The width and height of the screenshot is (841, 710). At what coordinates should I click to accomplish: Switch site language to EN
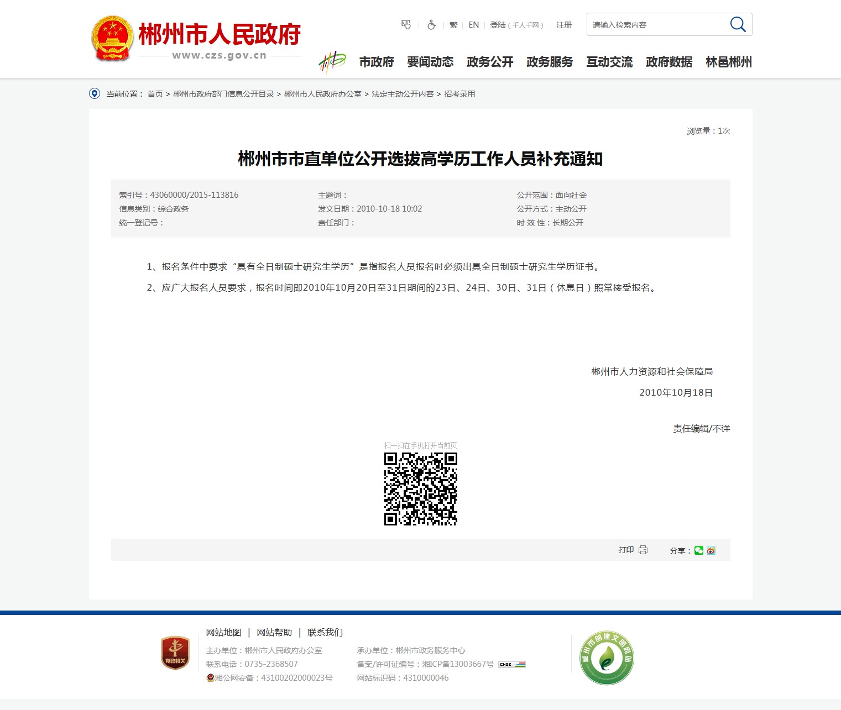pyautogui.click(x=474, y=25)
